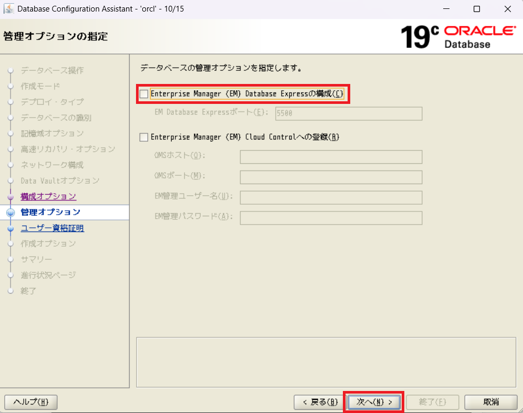523x413 pixels.
Task: Open help with the ヘルプ(H) button
Action: (30, 402)
